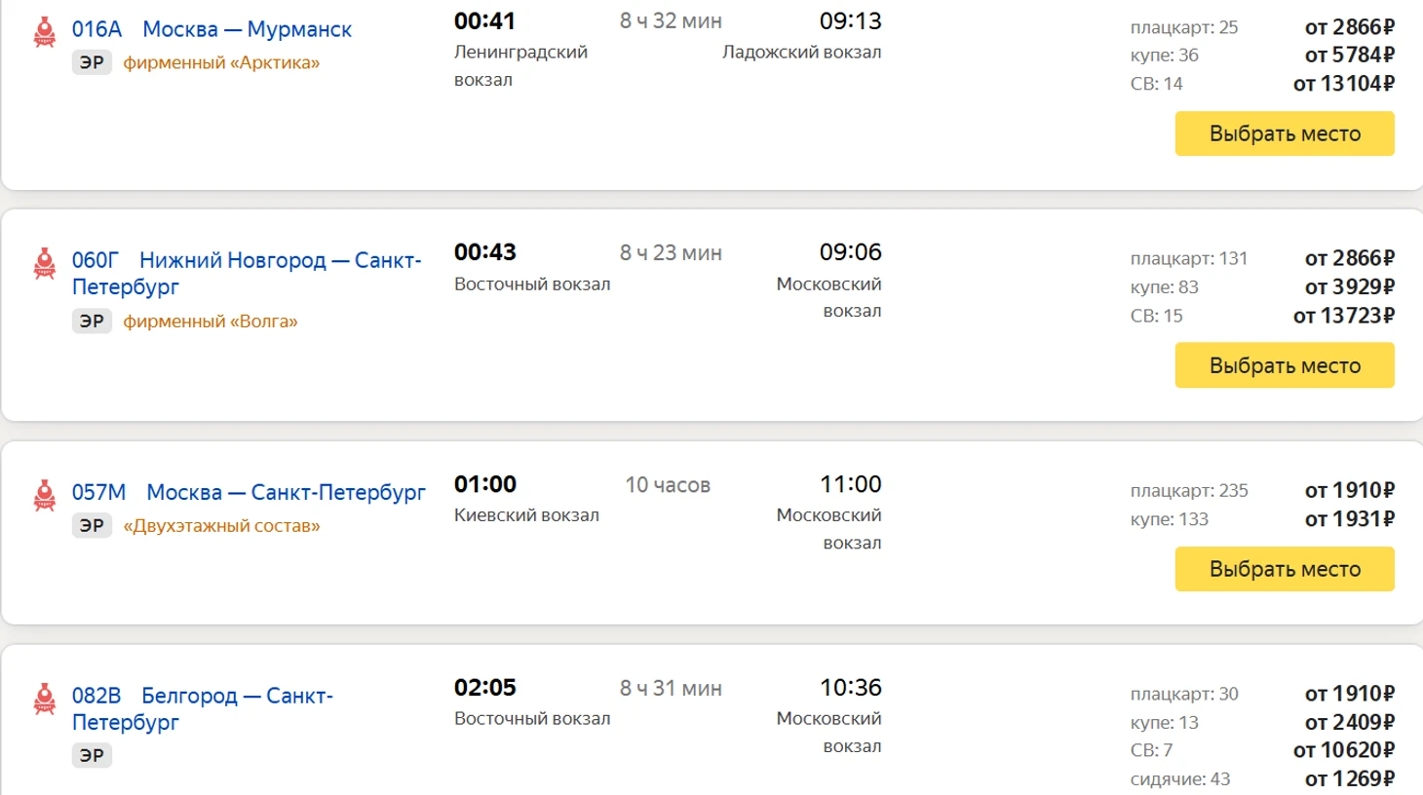
Task: Select the плацкарт 1910₽ price for train 057М
Action: coord(1349,490)
